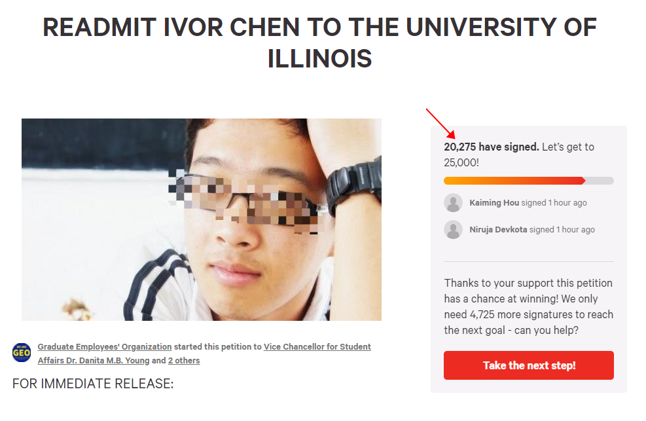
Task: Click Niruja Devkota's avatar icon
Action: (453, 229)
